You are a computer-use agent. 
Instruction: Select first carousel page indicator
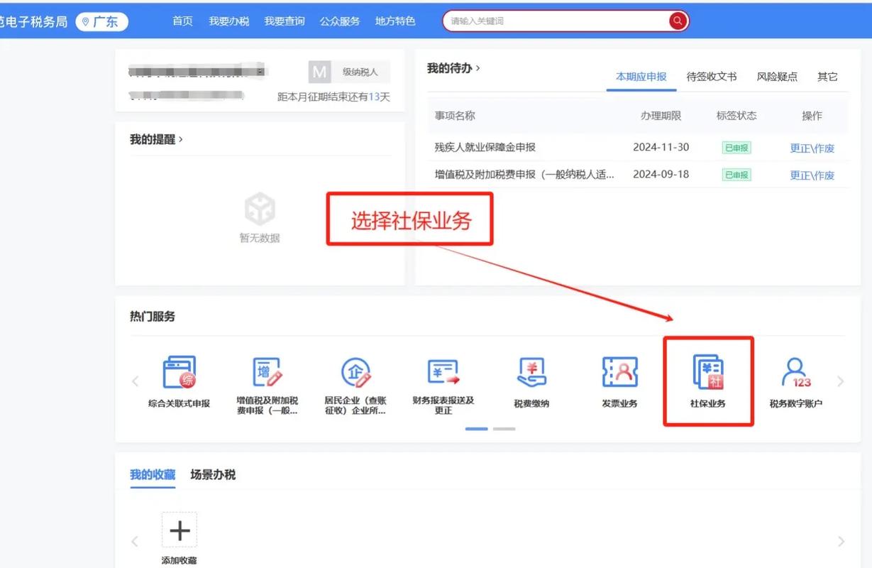477,429
